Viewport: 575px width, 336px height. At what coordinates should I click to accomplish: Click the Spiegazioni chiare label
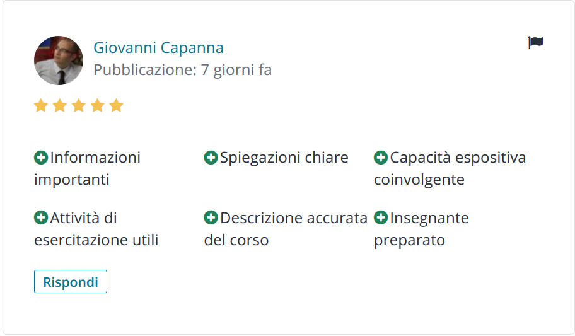(x=284, y=158)
